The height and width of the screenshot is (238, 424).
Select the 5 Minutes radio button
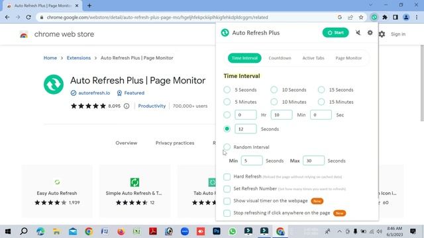[x=227, y=102]
